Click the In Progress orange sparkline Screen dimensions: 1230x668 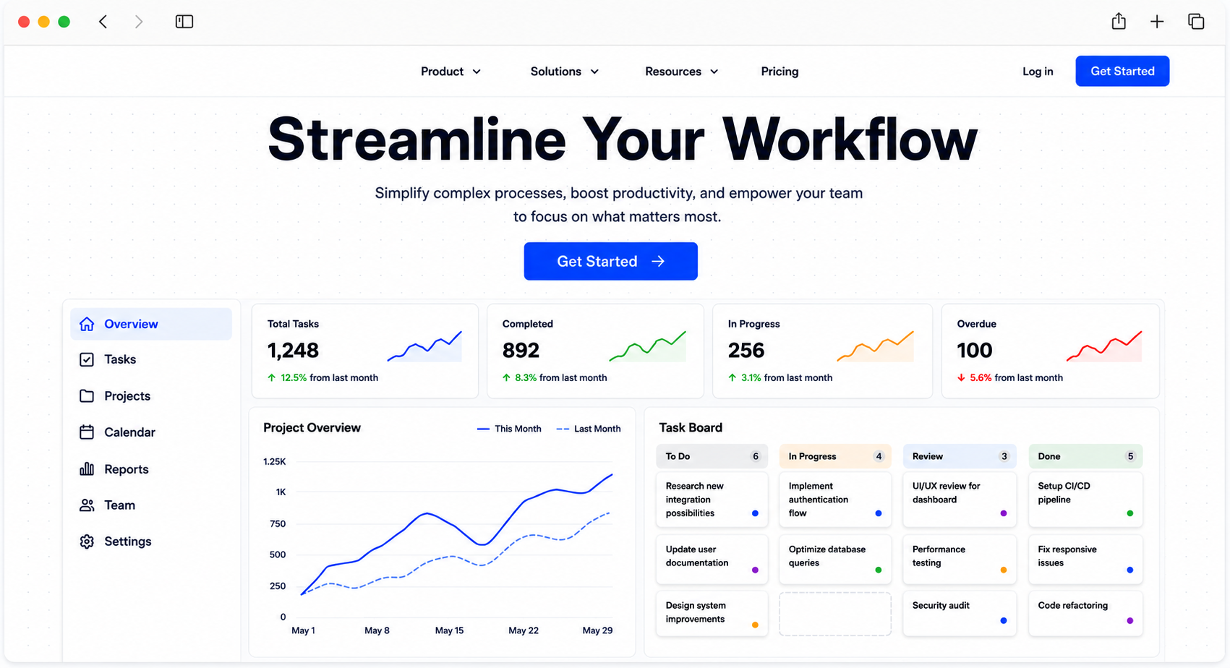(x=876, y=346)
